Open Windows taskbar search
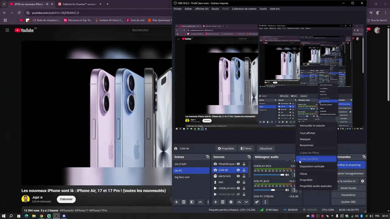This screenshot has width=390, height=219. [x=11, y=216]
